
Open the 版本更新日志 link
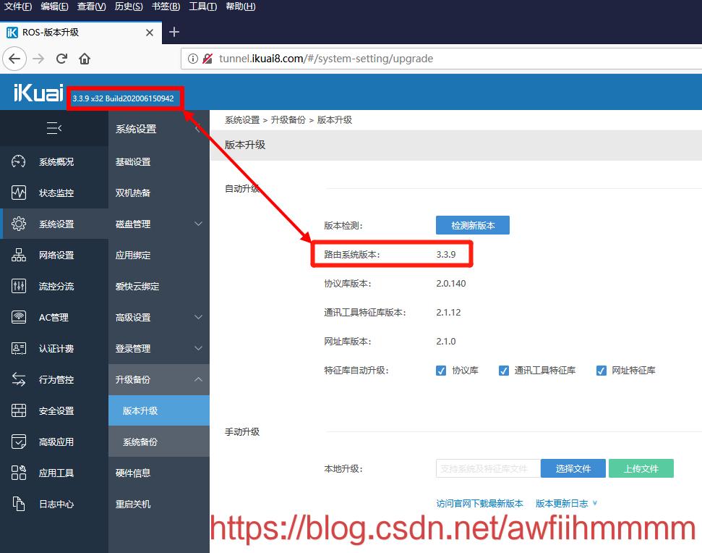point(562,504)
